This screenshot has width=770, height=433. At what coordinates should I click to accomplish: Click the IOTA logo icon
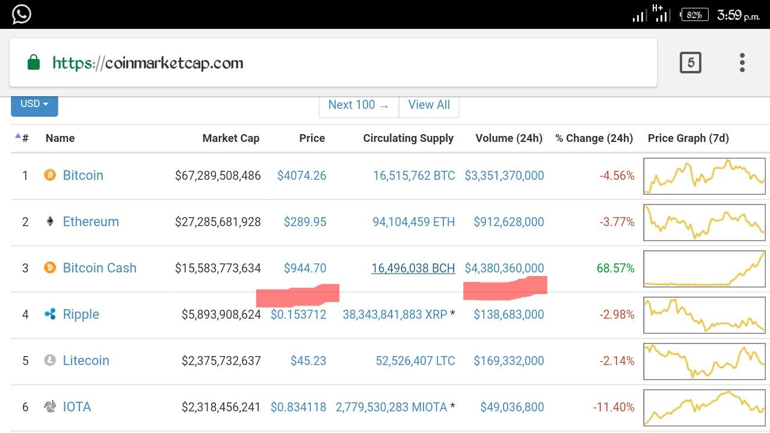pos(50,407)
